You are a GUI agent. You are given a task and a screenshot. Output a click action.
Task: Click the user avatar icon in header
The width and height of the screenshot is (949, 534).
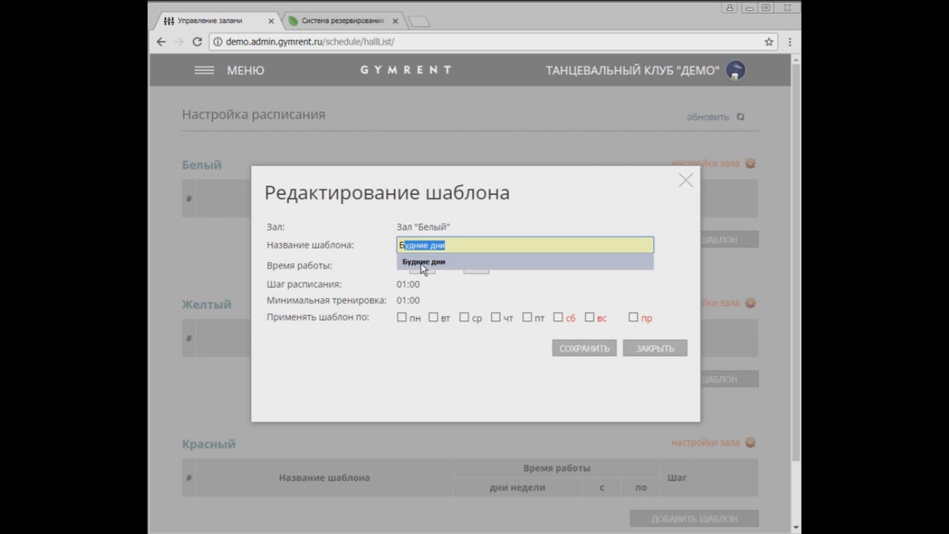click(735, 70)
